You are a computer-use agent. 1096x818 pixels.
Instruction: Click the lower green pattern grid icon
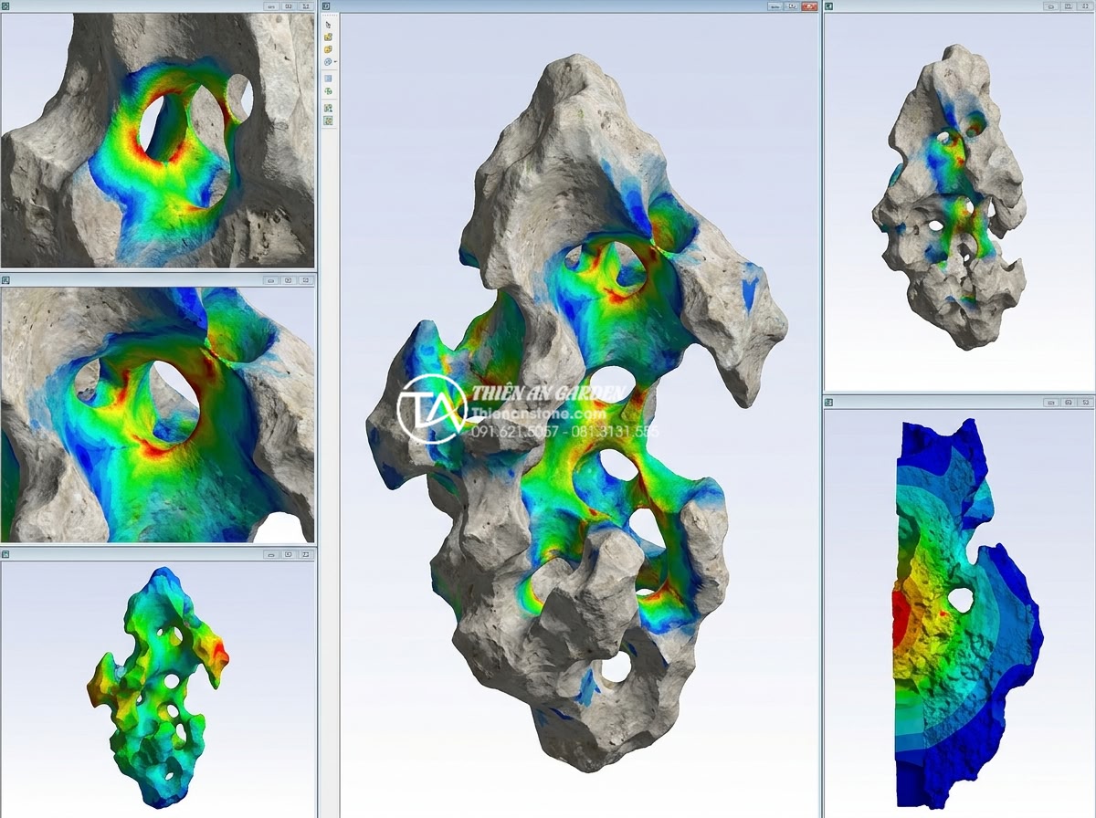328,121
